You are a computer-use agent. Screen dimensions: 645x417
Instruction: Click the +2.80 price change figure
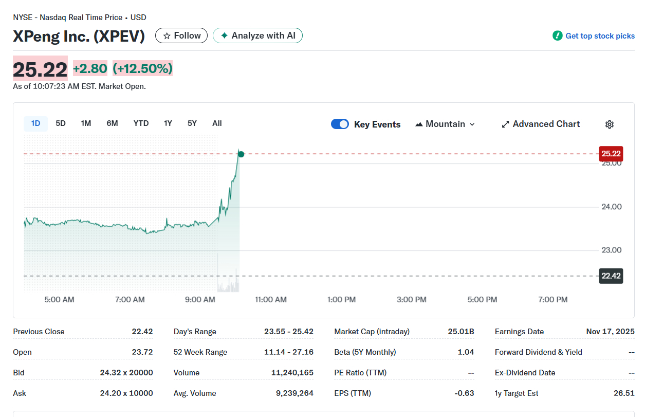point(90,68)
